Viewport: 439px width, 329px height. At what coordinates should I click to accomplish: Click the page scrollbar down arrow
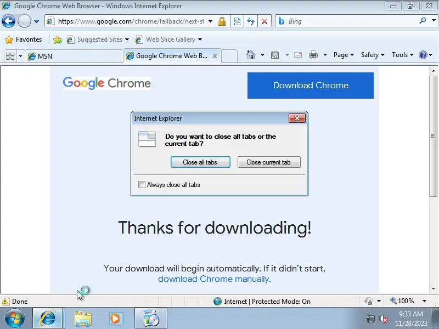click(434, 289)
